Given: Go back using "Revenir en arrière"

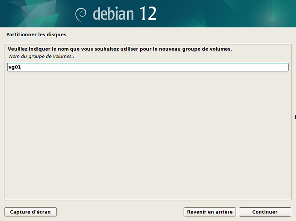Looking at the screenshot, I should [210, 212].
